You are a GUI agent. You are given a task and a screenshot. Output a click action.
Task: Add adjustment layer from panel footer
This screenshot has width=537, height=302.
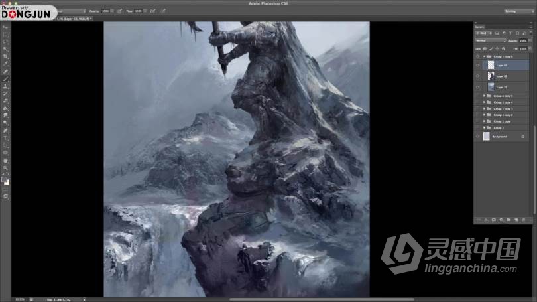tap(501, 220)
